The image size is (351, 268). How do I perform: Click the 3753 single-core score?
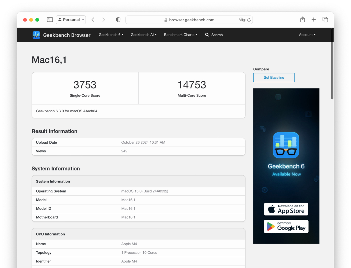(85, 85)
